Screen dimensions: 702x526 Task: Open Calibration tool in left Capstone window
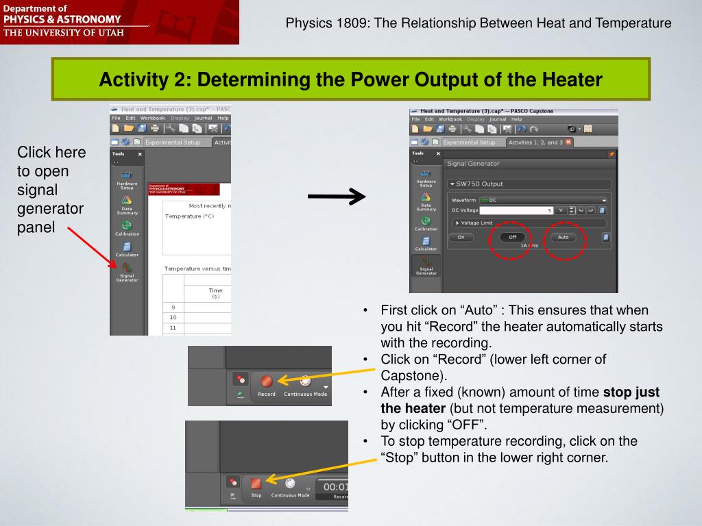click(x=127, y=228)
